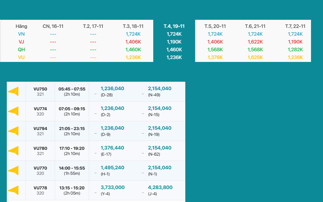Click the Vietravel logo for flight VU750

coord(13,91)
